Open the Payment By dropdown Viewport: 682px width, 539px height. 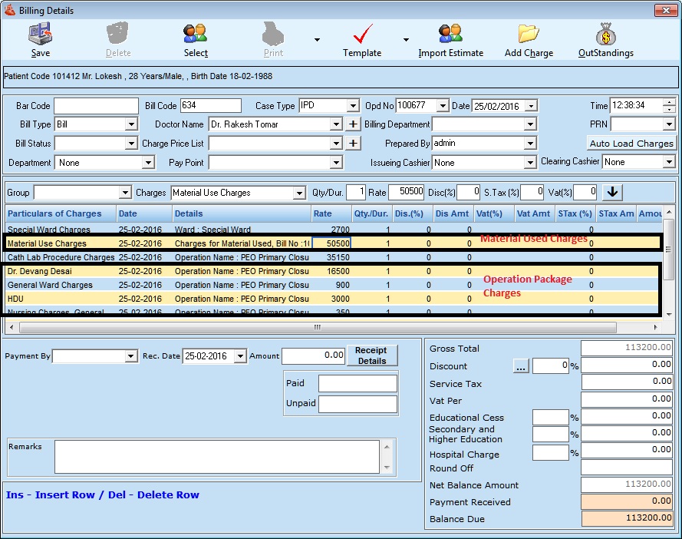click(x=130, y=356)
